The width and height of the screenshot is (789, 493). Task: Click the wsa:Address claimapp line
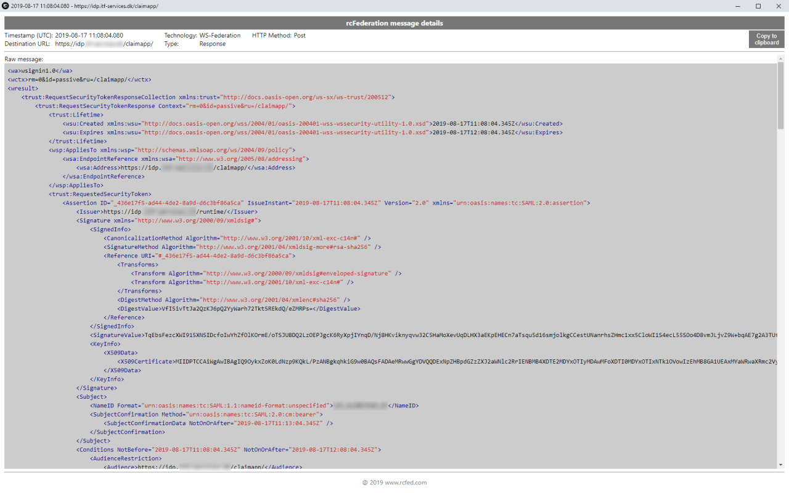coord(186,168)
